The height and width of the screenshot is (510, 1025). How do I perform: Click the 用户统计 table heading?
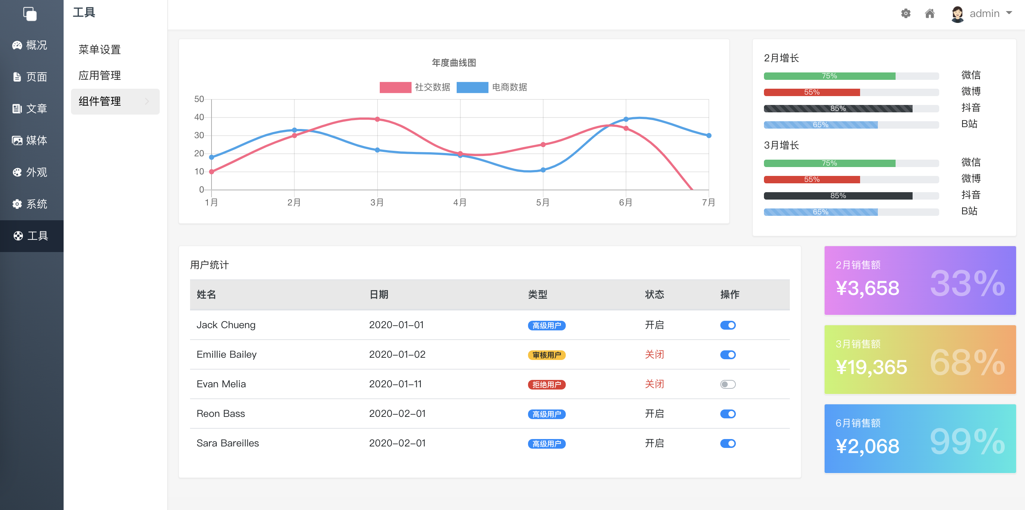coord(209,265)
